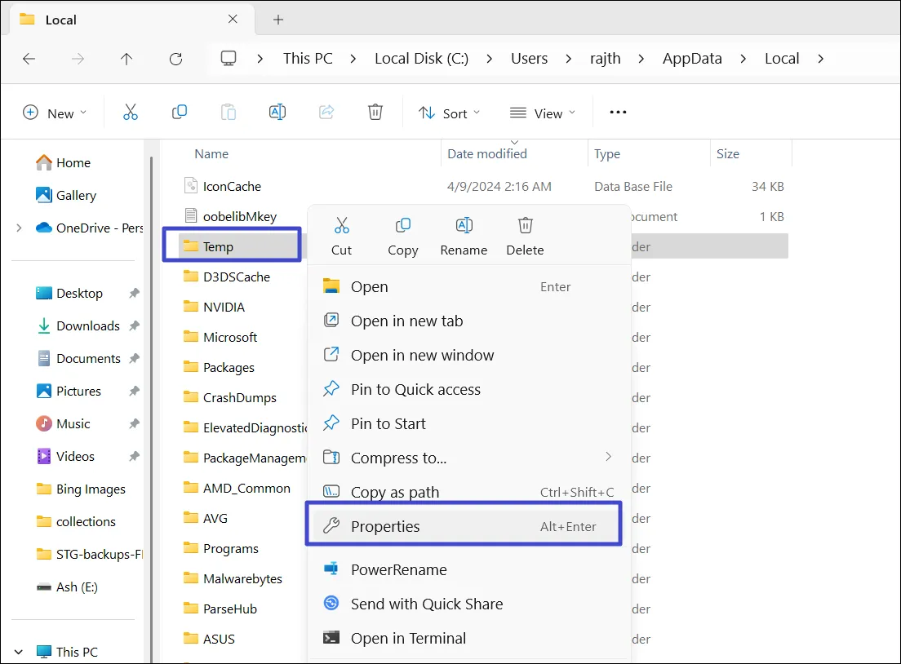
Task: Expand the OneDrive tree item
Action: coord(19,228)
